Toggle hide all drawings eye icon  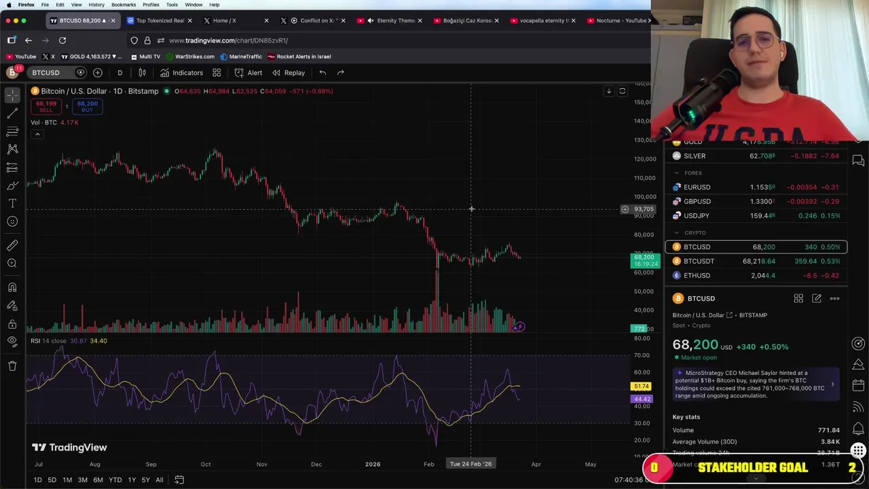(12, 342)
